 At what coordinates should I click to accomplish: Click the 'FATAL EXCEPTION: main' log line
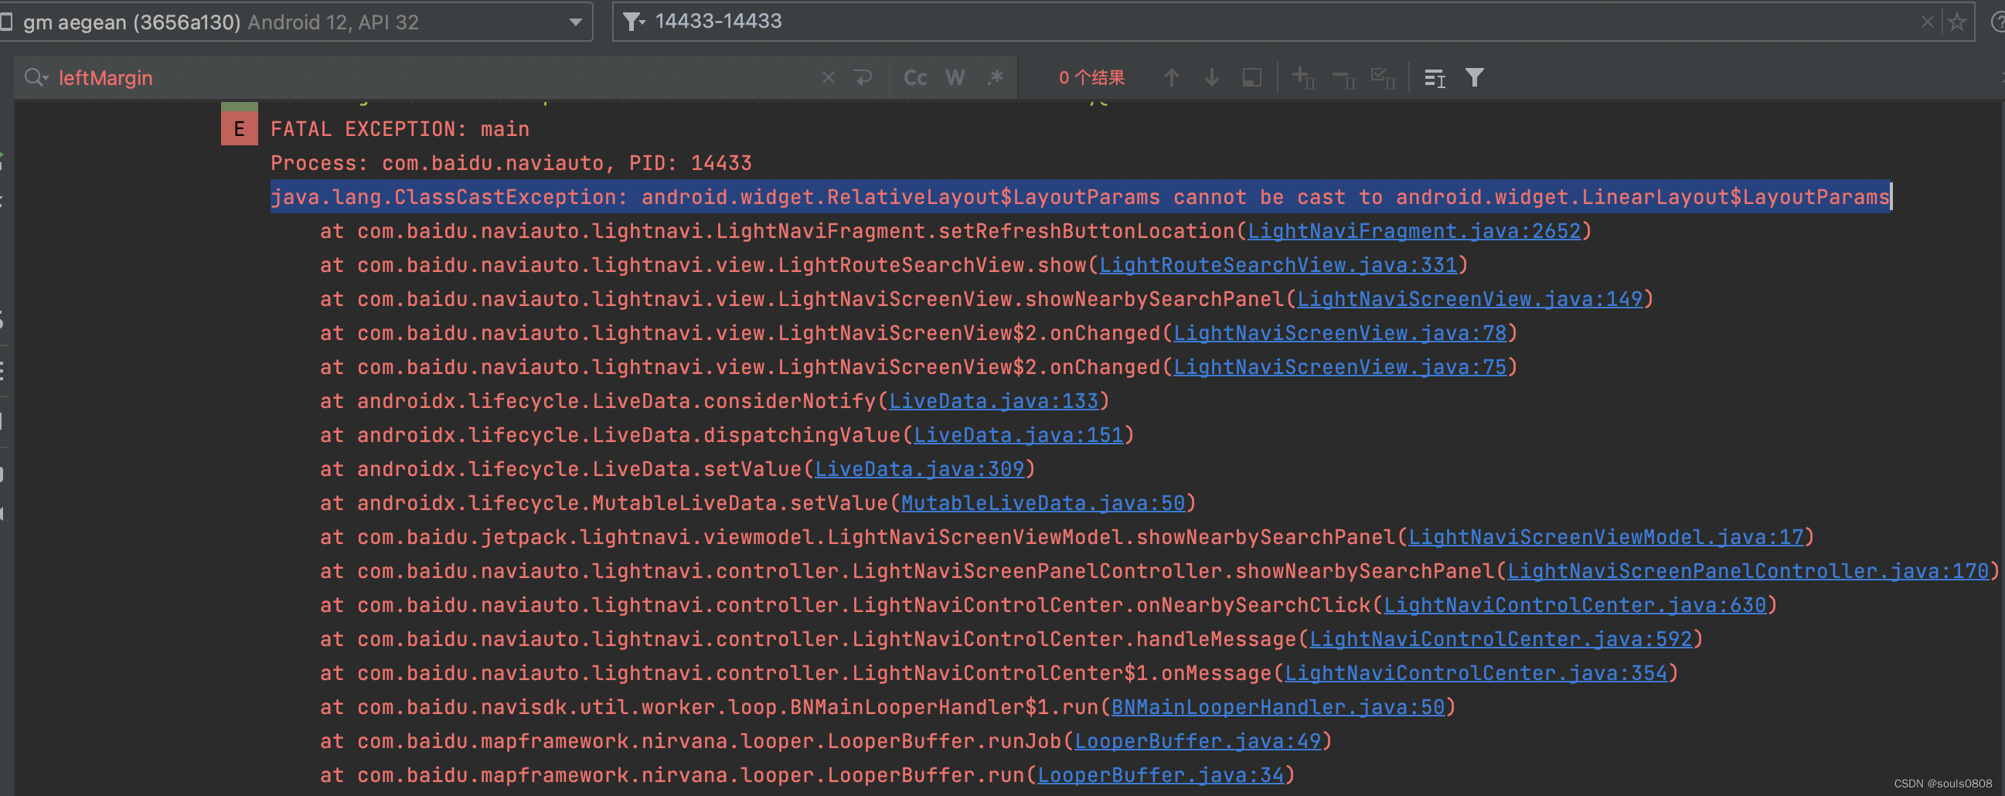click(x=400, y=129)
